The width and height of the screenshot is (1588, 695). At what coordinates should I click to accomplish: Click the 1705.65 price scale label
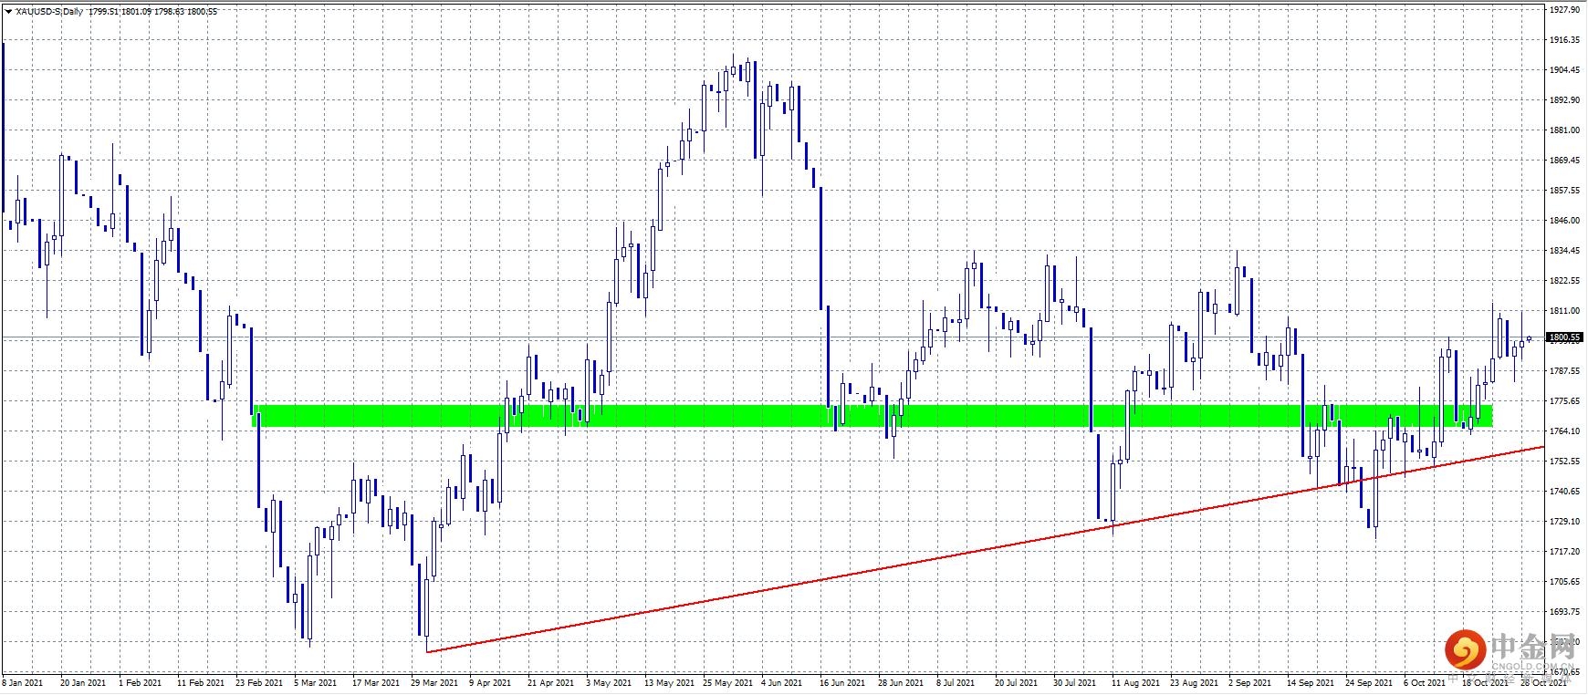pos(1564,582)
